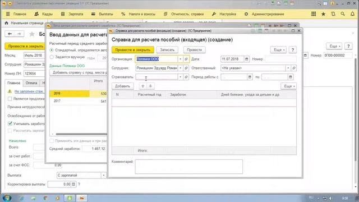The height and width of the screenshot is (202, 359).
Task: Open Зарплата section menu
Action: click(x=72, y=14)
